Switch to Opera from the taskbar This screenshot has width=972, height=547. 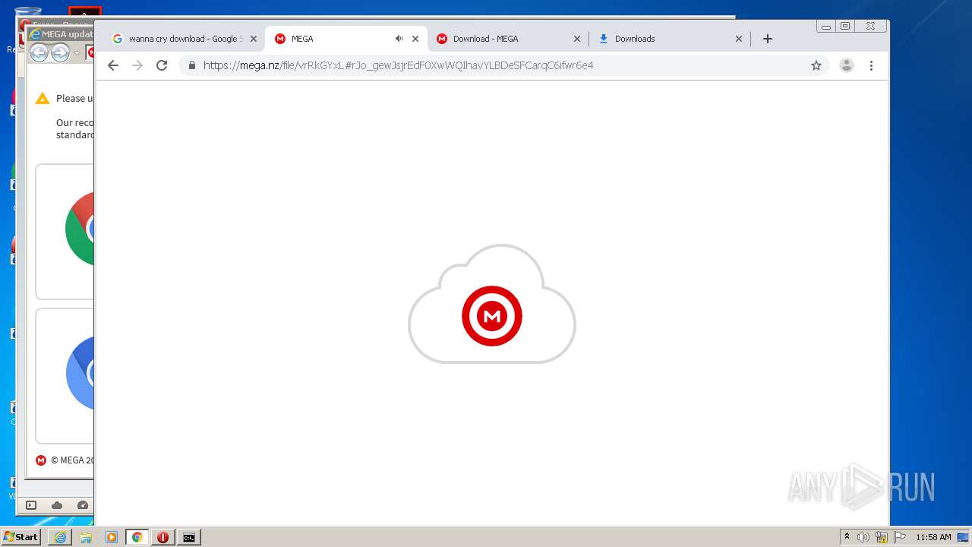163,537
